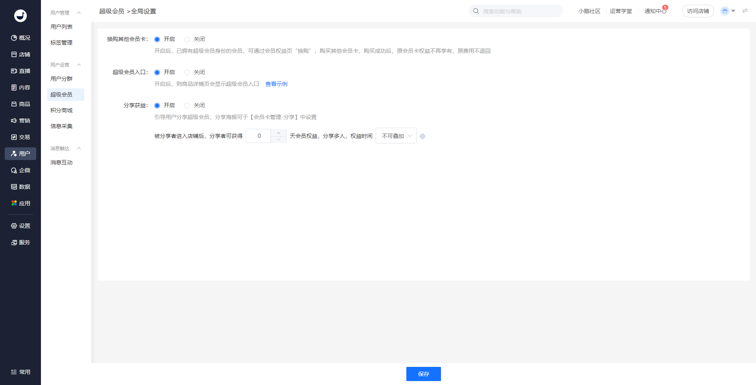Click the 概况 overview icon in sidebar
Viewport: 756px width, 385px height.
14,38
